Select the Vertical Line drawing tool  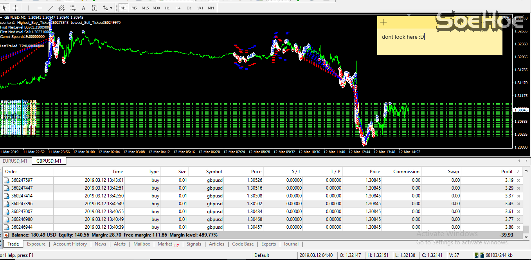[x=28, y=7]
